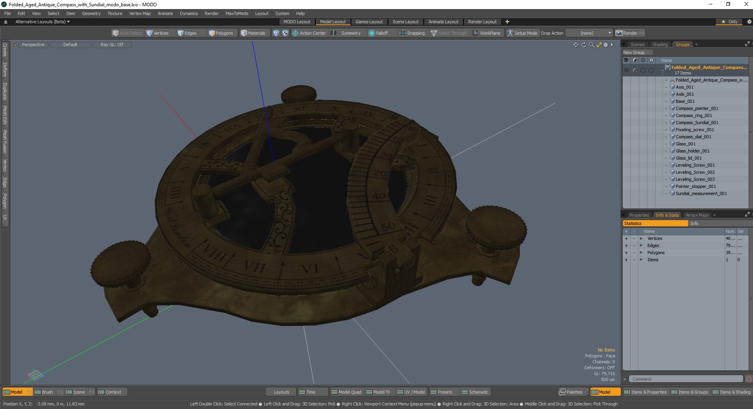The height and width of the screenshot is (409, 753).
Task: Toggle the first checkbox in compass group row
Action: coord(643,70)
